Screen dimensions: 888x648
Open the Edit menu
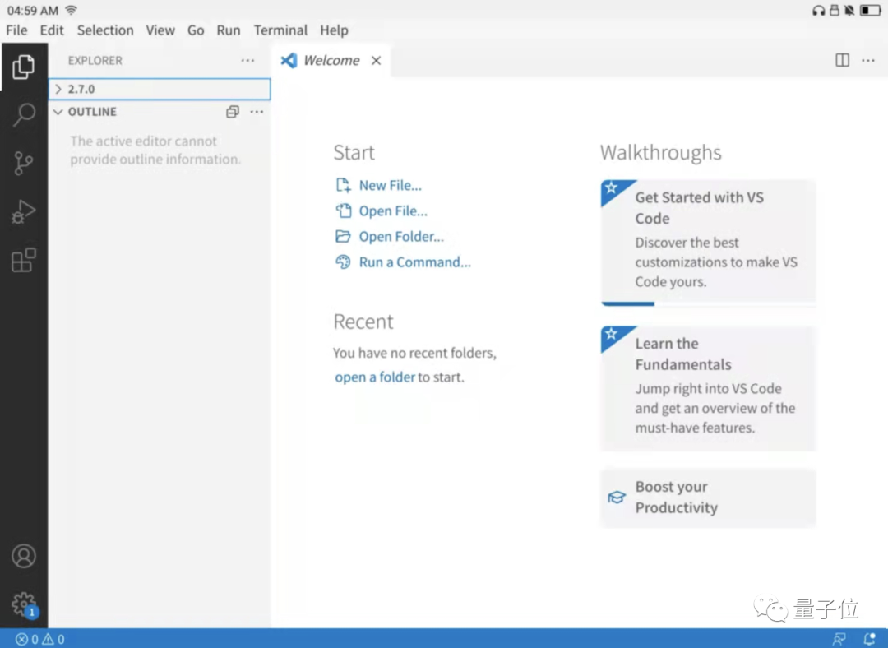[52, 30]
